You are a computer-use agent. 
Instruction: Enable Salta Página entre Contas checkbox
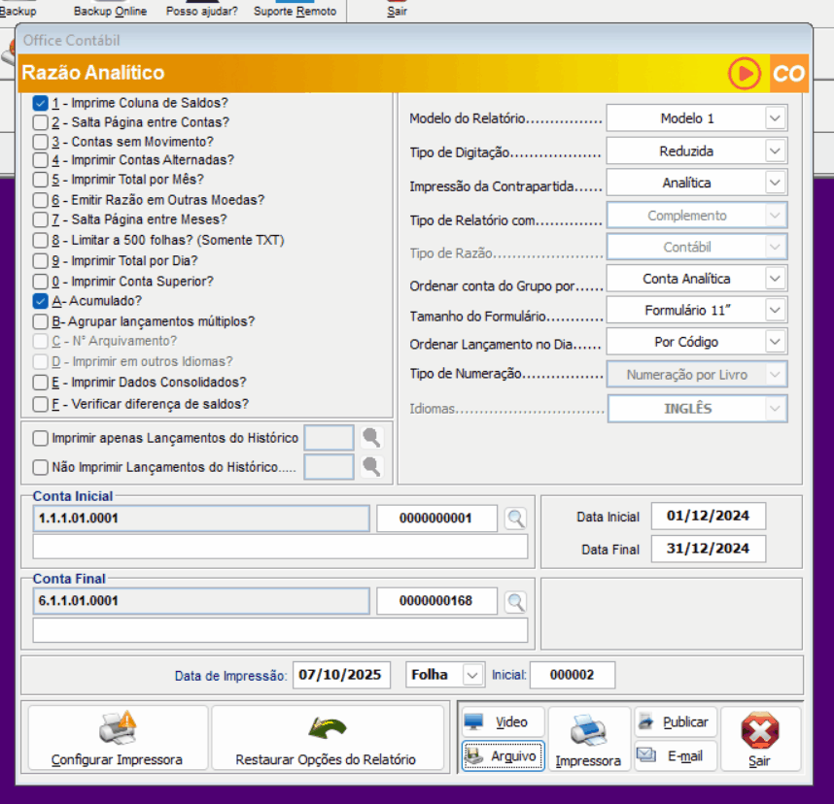pyautogui.click(x=40, y=122)
